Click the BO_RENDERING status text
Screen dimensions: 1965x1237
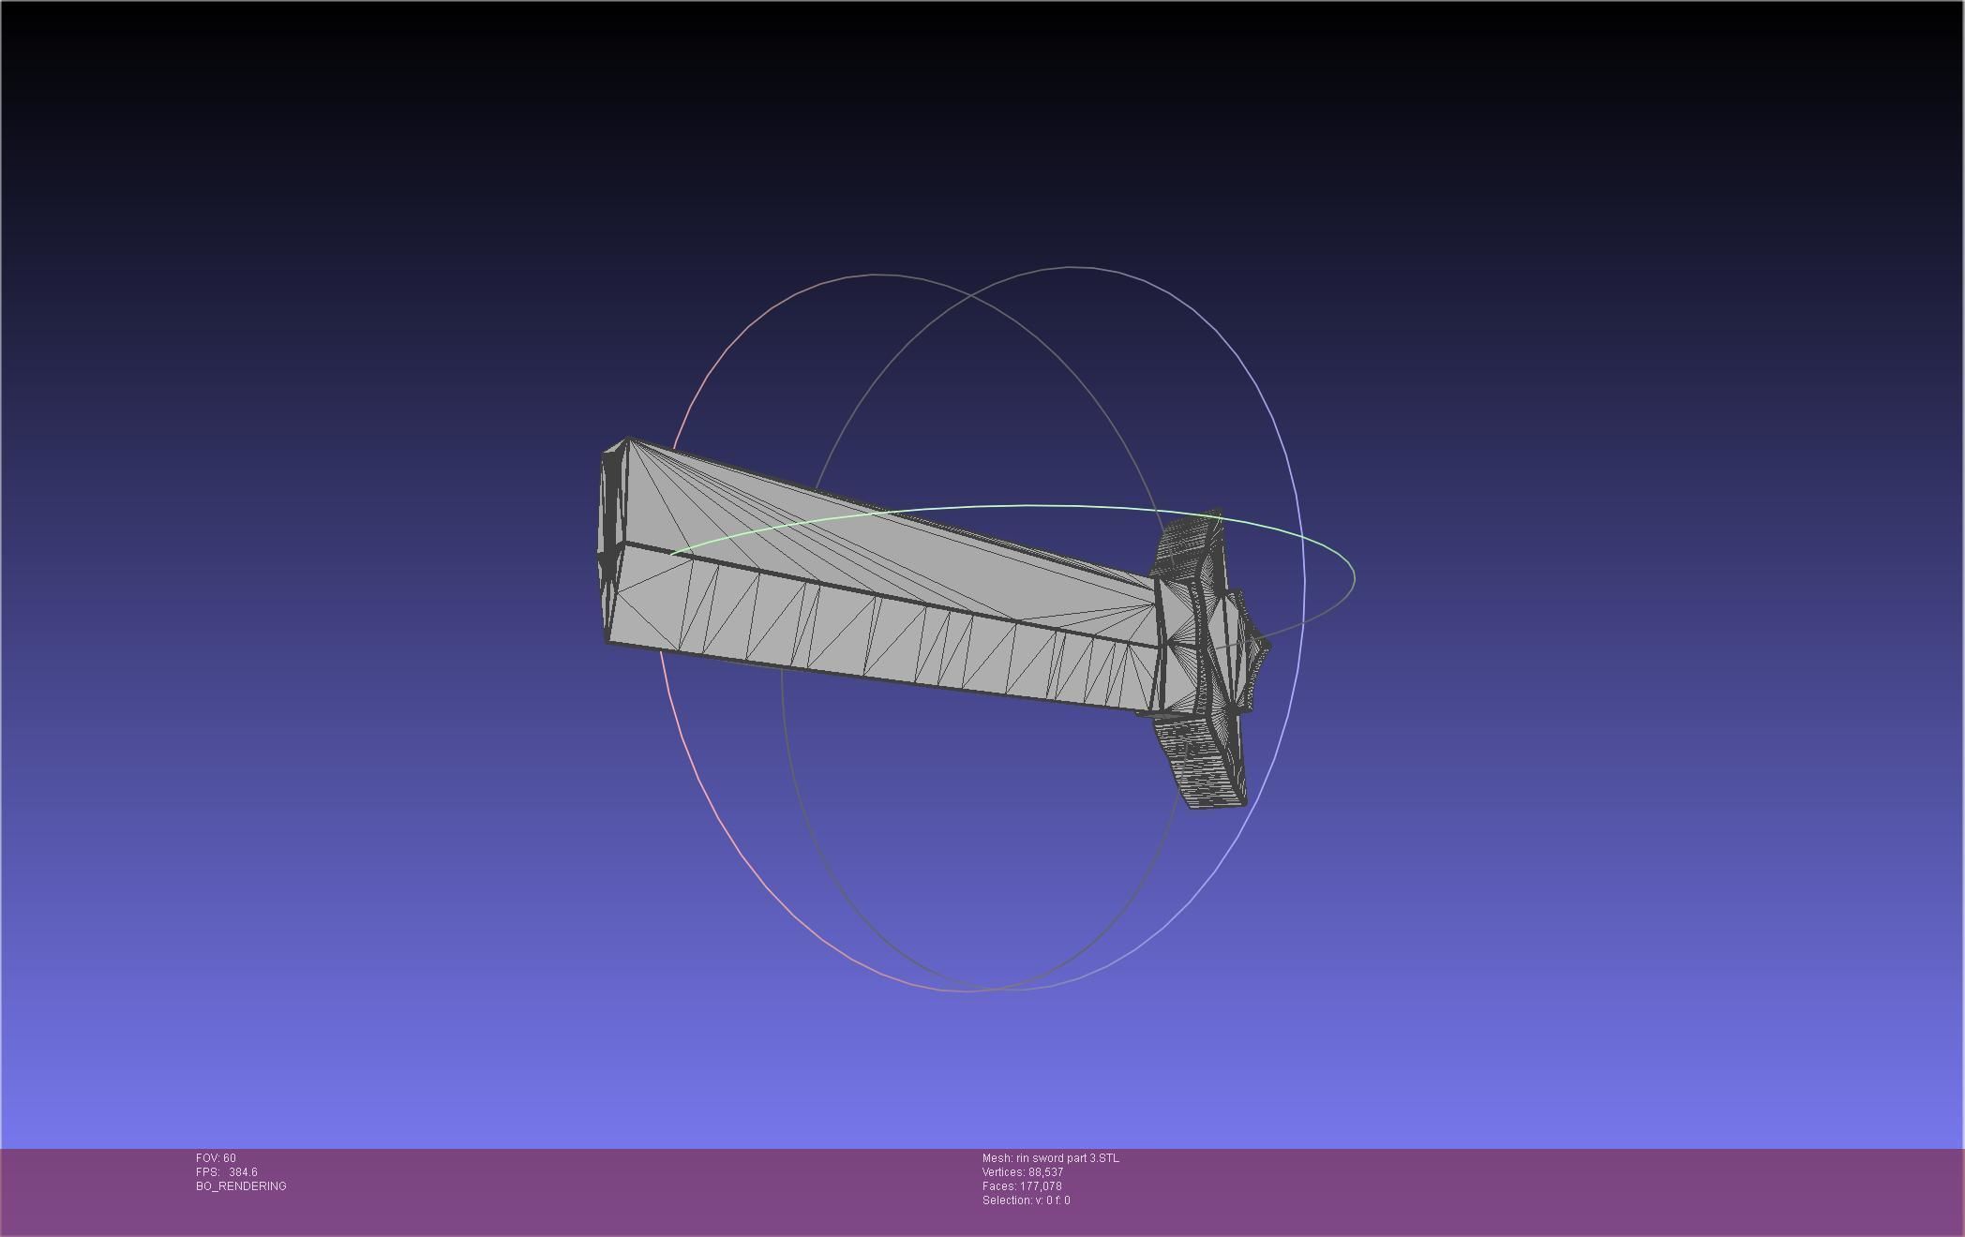click(241, 1186)
